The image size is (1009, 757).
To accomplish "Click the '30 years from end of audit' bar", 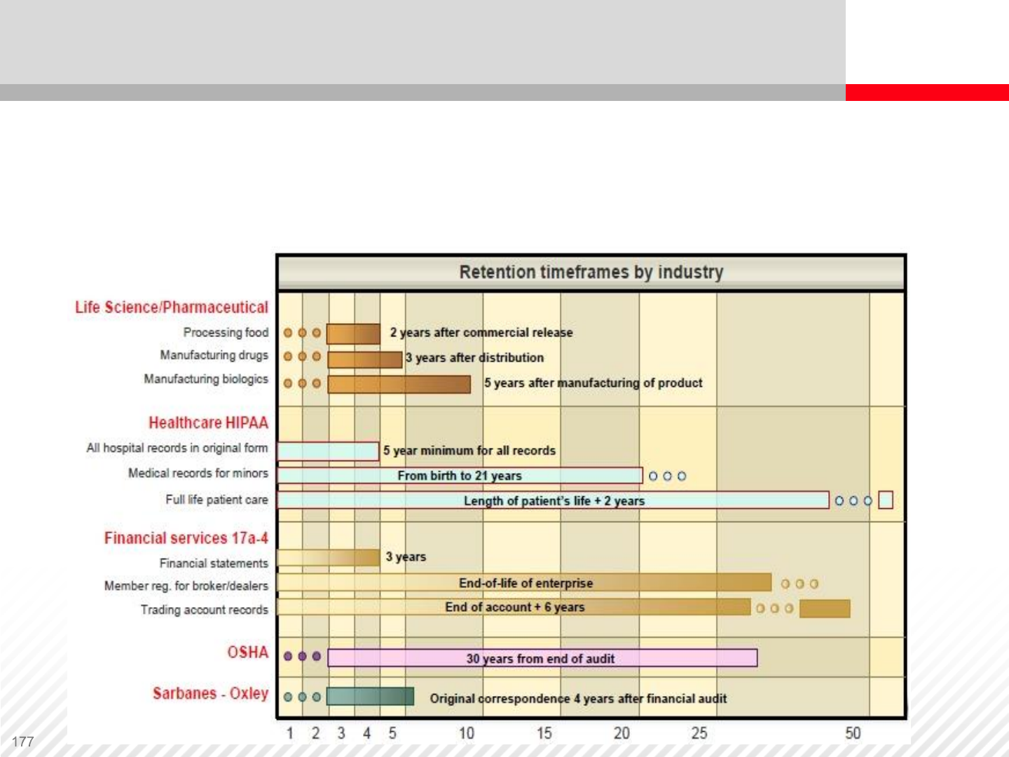I will [x=542, y=658].
